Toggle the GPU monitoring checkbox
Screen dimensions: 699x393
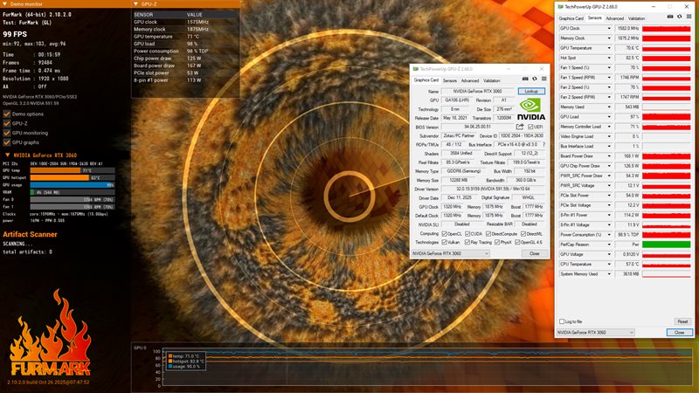6,133
